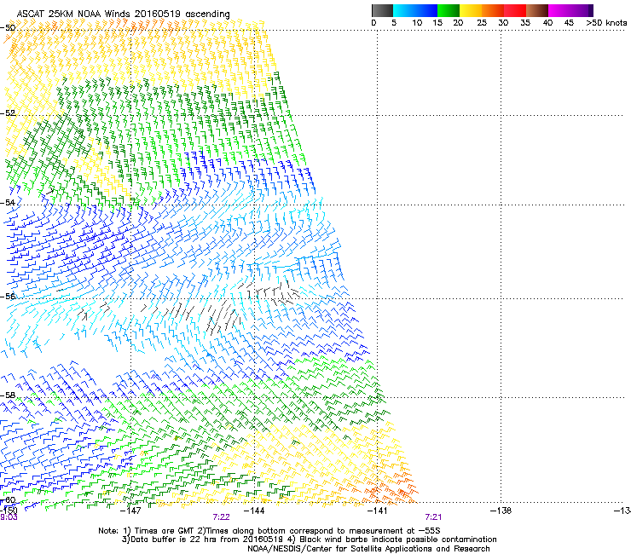Click the '-147' longitude label

click(x=130, y=511)
